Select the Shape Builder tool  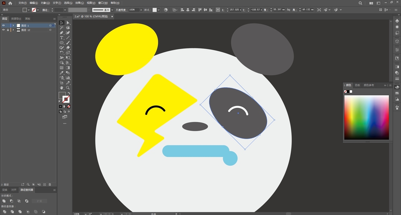[62, 63]
